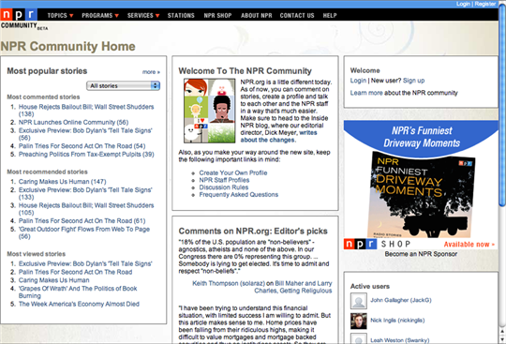Image resolution: width=506 pixels, height=344 pixels.
Task: Click the NPR logo in header
Action: tap(19, 15)
